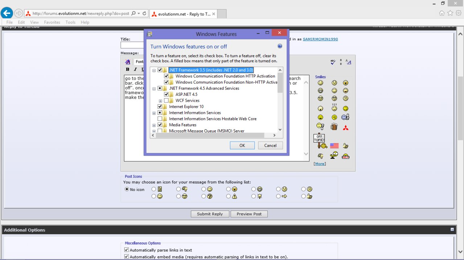464x260 pixels.
Task: Select the No icon radio button
Action: coord(127,189)
